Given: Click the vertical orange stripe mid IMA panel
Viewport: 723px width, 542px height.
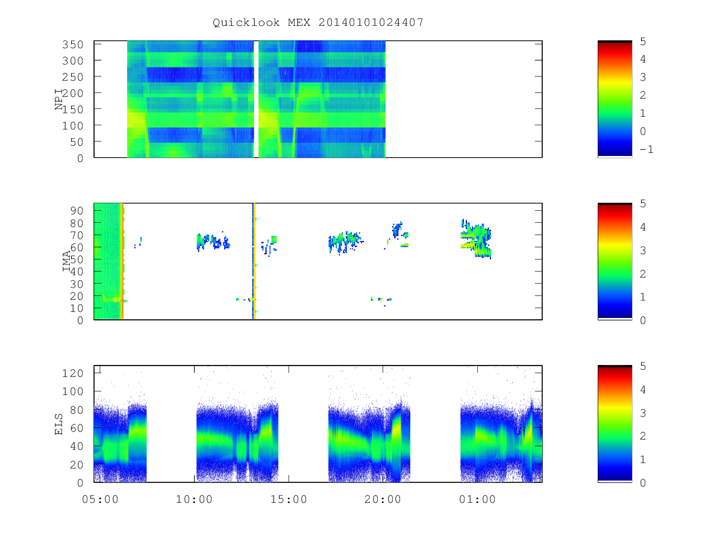Looking at the screenshot, I should pos(255,261).
